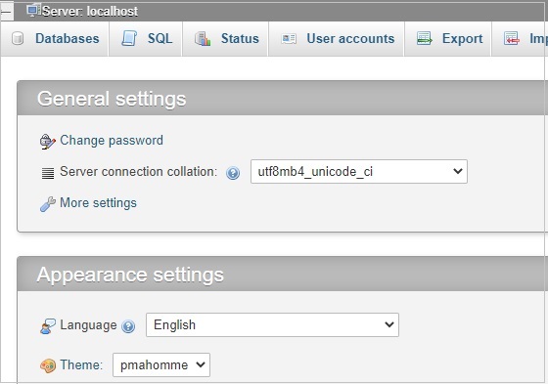Open the Language dropdown showing English
The height and width of the screenshot is (384, 548).
pyautogui.click(x=272, y=325)
